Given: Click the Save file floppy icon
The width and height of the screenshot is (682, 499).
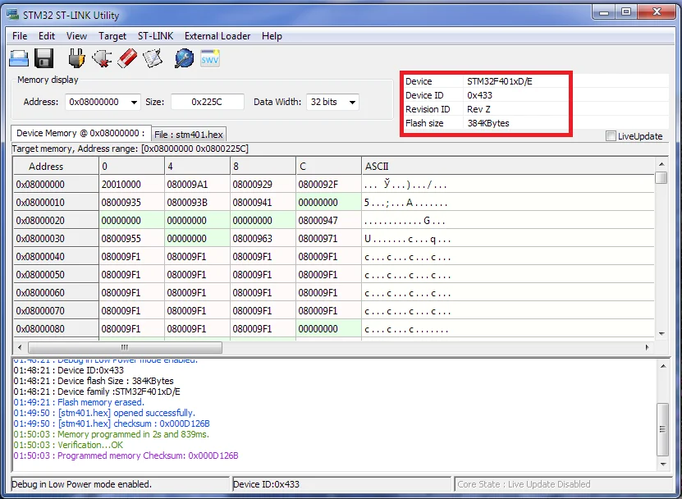Looking at the screenshot, I should (x=44, y=58).
